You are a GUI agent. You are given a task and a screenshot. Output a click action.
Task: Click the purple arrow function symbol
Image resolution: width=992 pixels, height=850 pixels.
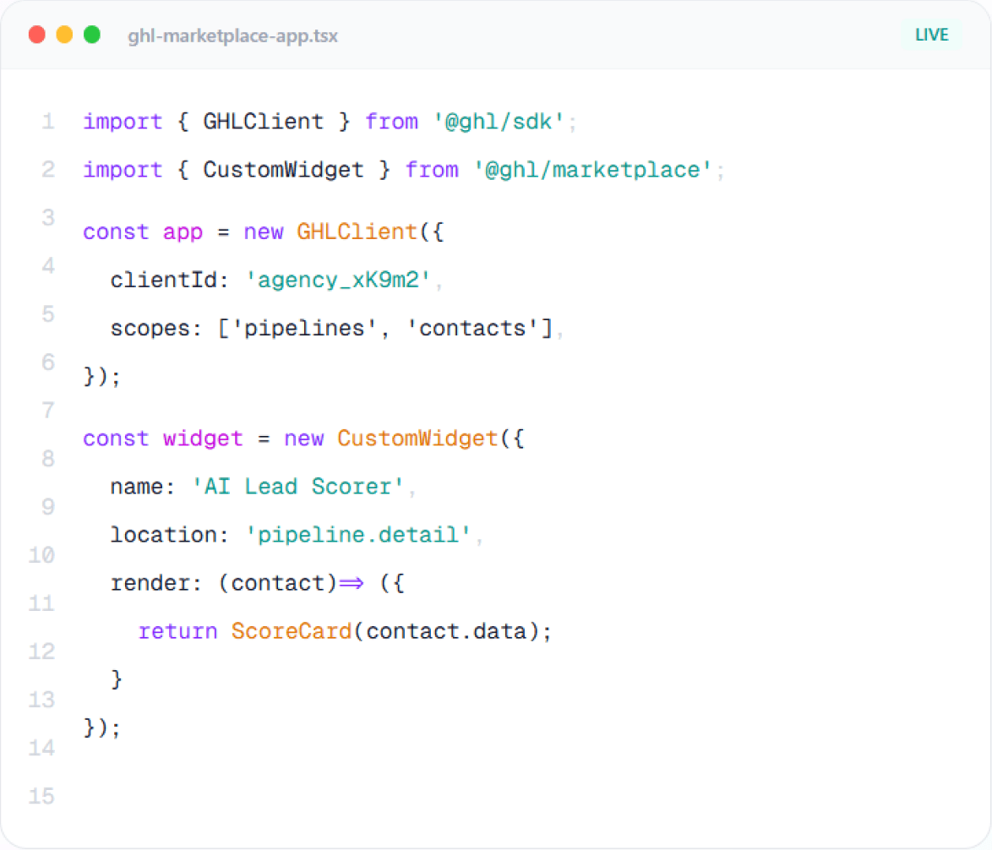click(352, 582)
